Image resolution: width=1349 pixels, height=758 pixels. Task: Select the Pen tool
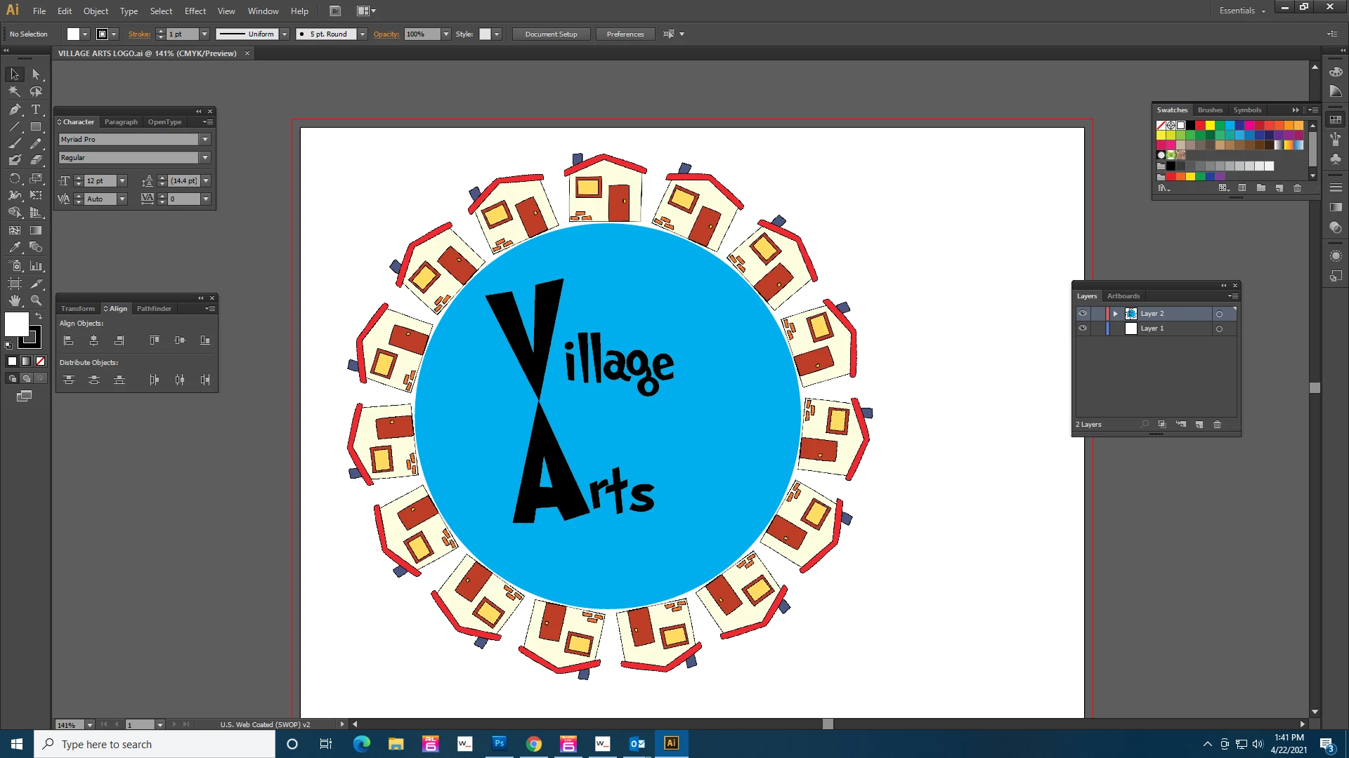14,109
